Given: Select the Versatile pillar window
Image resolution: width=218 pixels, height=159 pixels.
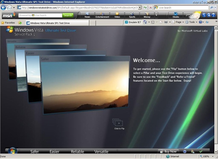Looking at the screenshot, I should coord(11,60).
